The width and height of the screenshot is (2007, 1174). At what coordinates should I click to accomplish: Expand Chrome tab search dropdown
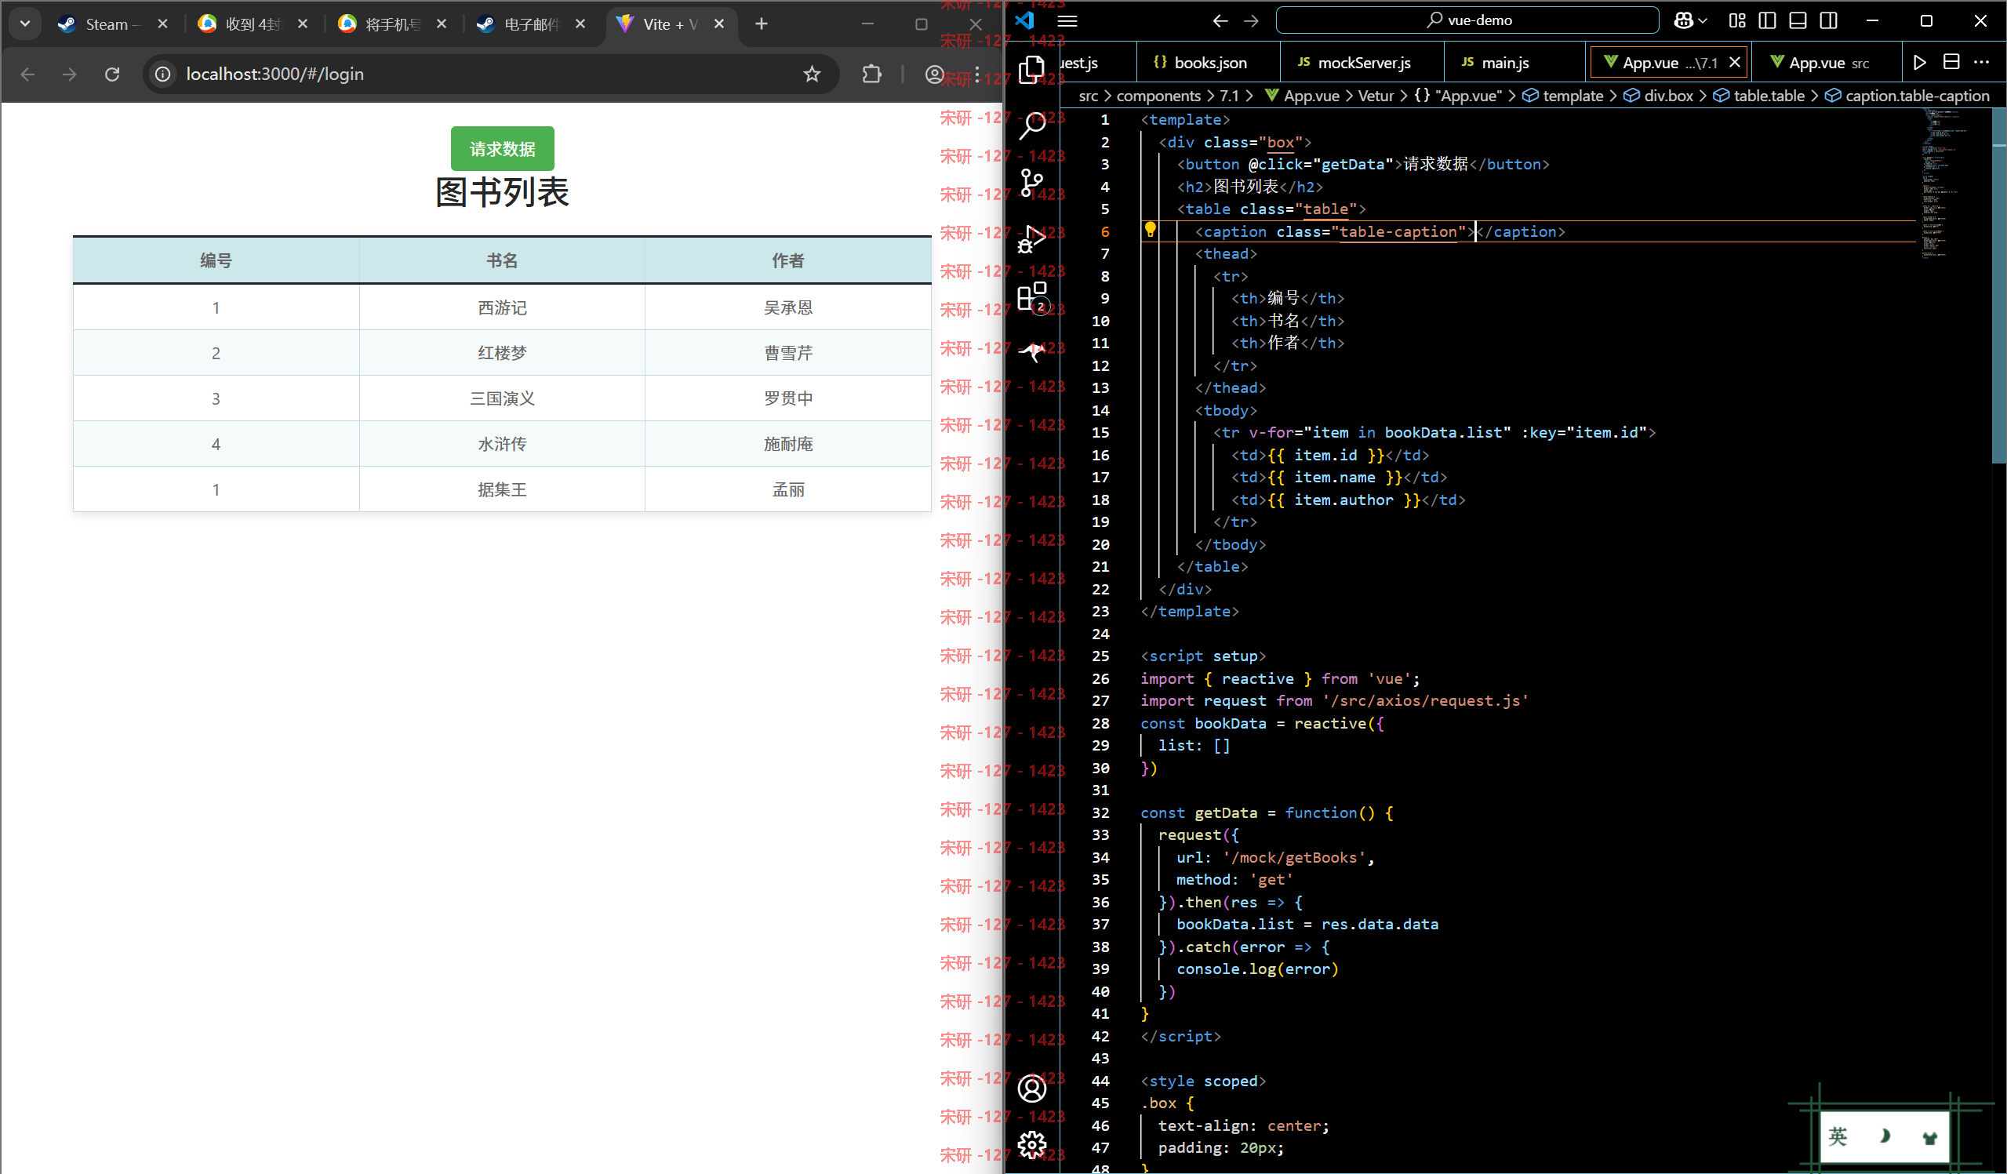24,24
